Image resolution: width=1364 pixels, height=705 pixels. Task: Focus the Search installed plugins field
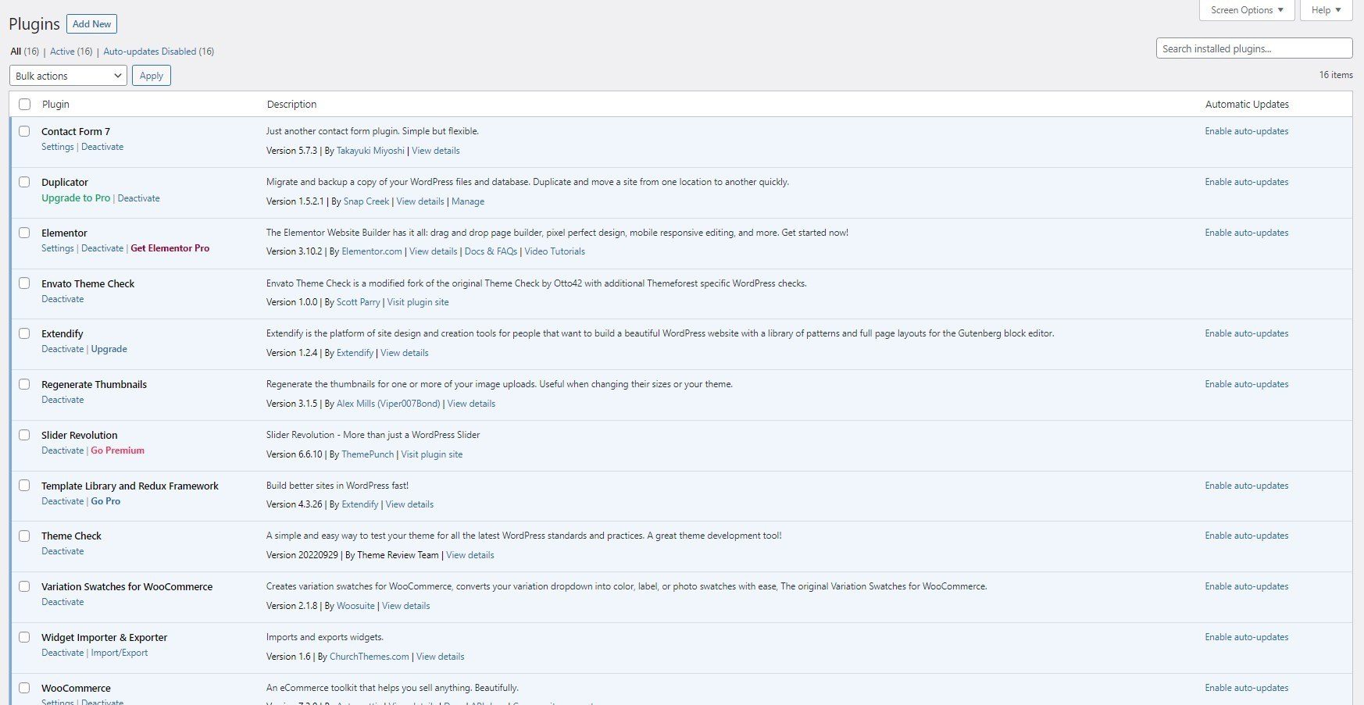pos(1253,48)
